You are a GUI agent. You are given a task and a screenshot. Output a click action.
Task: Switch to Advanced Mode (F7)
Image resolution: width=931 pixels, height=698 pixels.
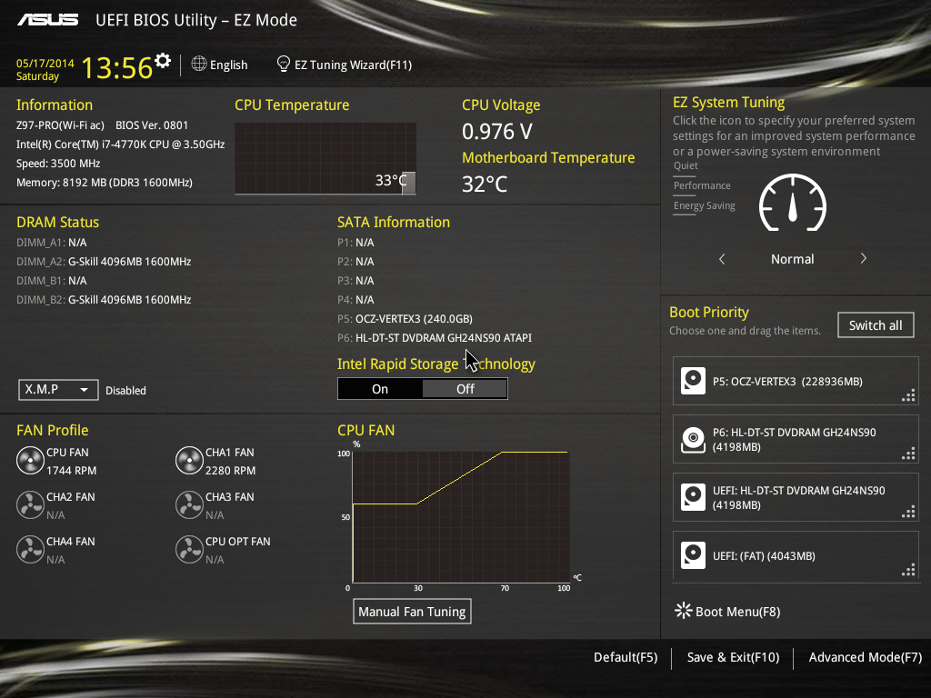(x=866, y=657)
